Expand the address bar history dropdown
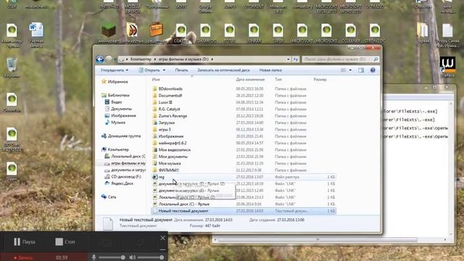 pos(289,59)
